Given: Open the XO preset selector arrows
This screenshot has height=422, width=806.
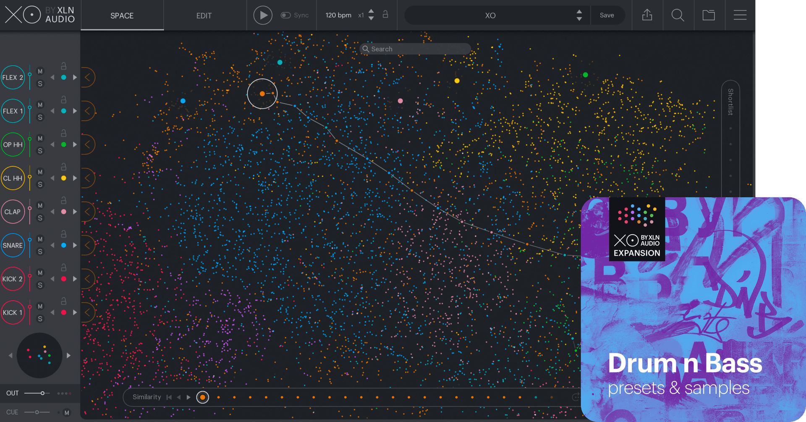Looking at the screenshot, I should point(579,15).
